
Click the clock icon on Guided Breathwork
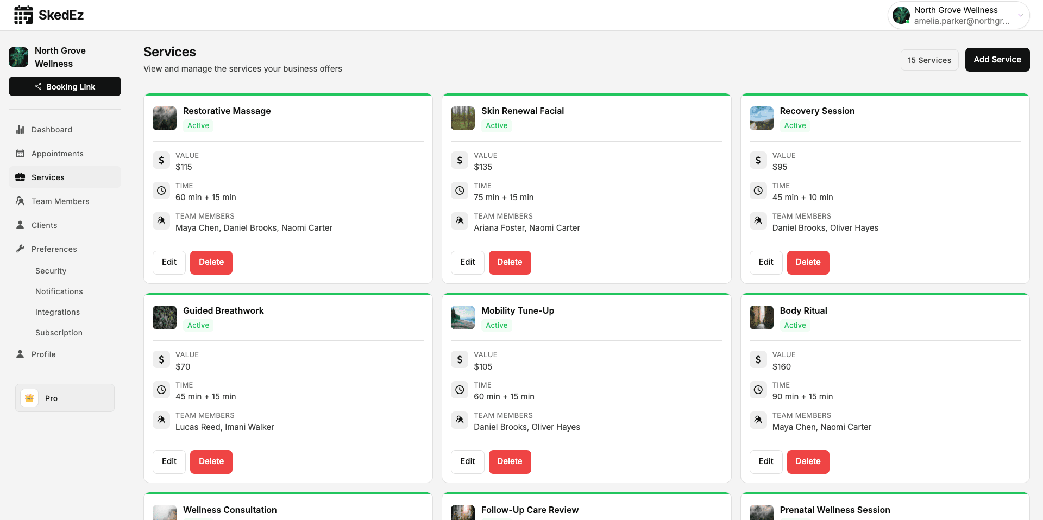click(161, 390)
